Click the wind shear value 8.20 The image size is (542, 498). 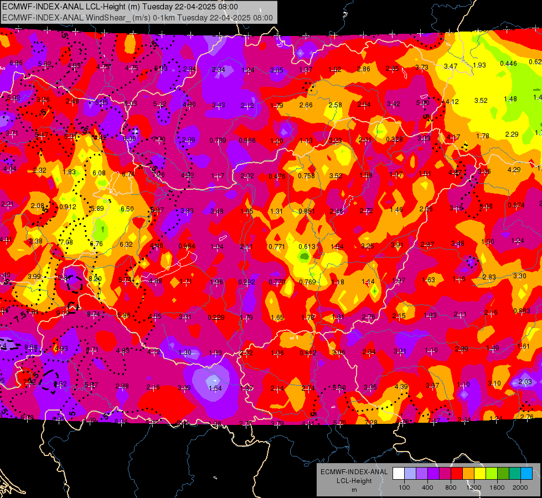tap(95, 278)
